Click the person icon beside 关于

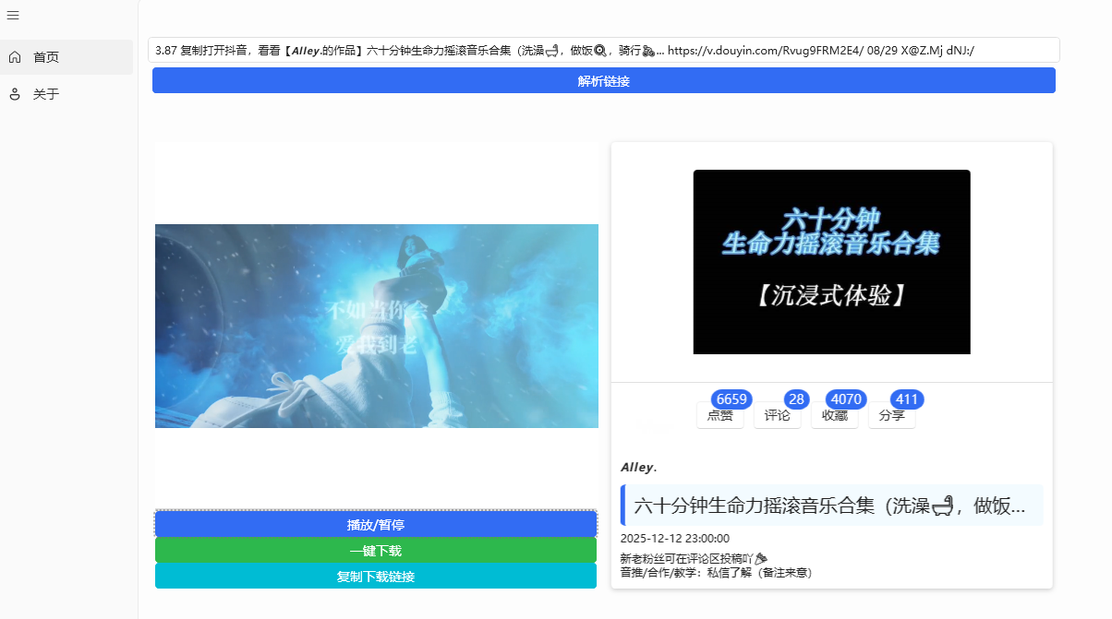point(15,94)
